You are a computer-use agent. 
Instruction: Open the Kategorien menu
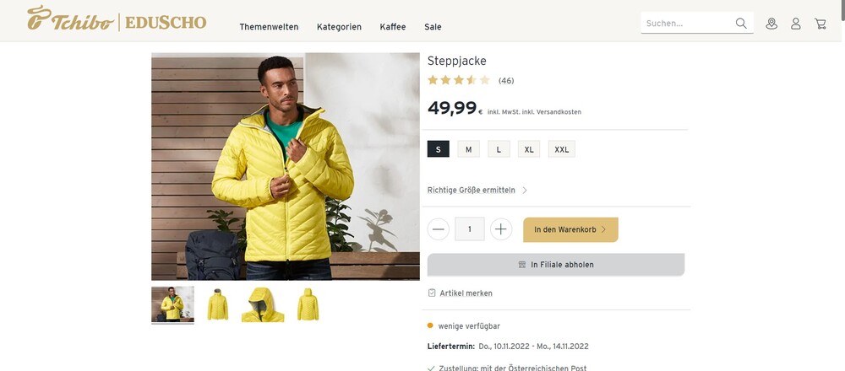pos(339,27)
